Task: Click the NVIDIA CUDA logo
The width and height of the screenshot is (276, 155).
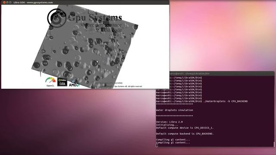Action: [62, 82]
